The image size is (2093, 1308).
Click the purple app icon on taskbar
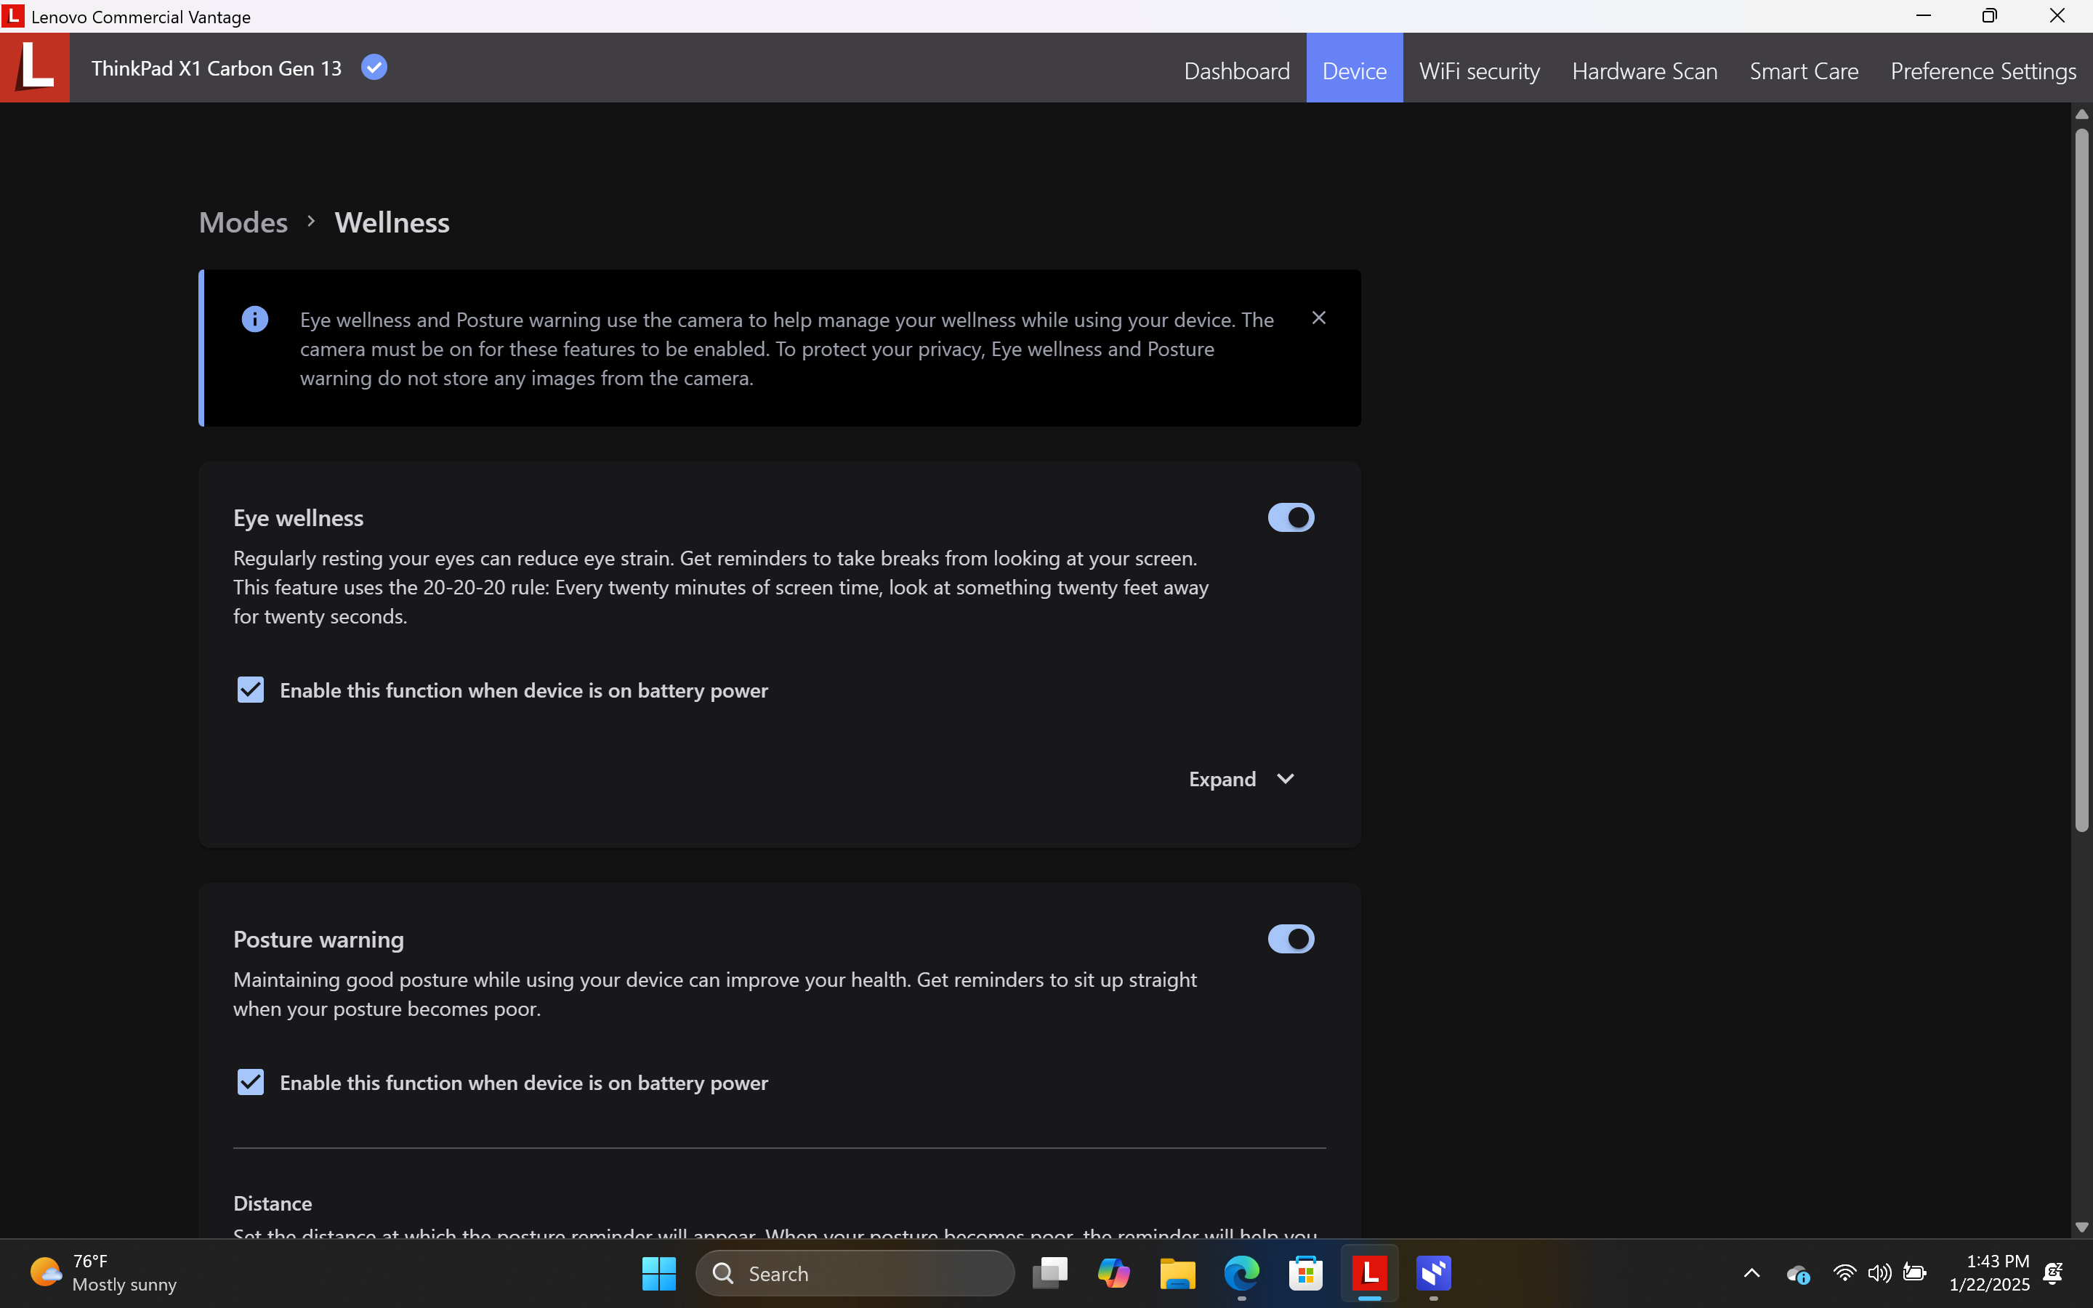click(x=1434, y=1273)
